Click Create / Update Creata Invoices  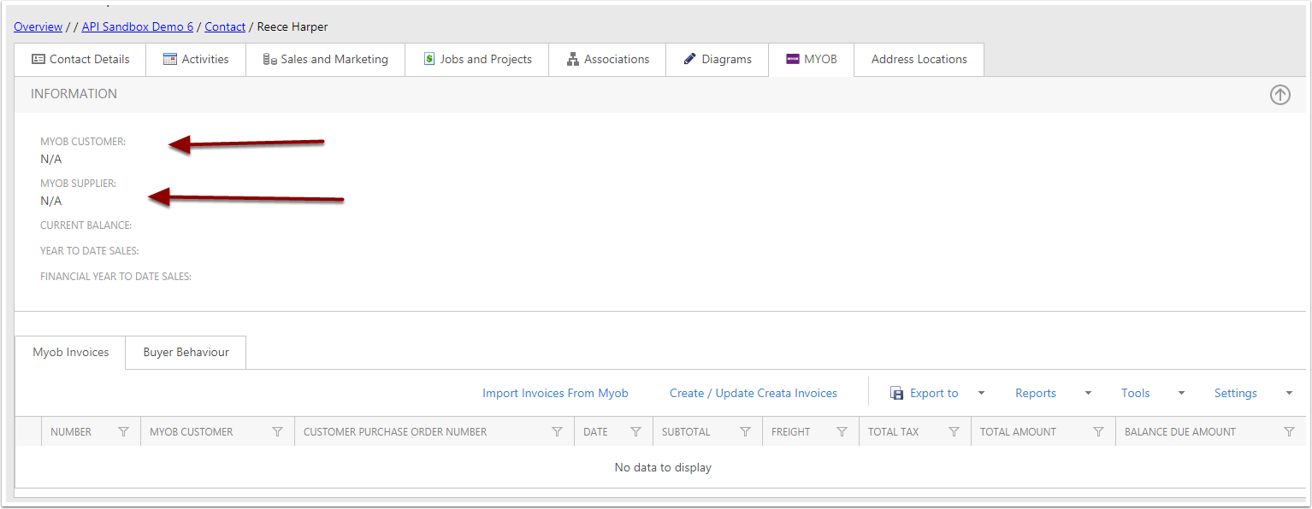click(754, 393)
